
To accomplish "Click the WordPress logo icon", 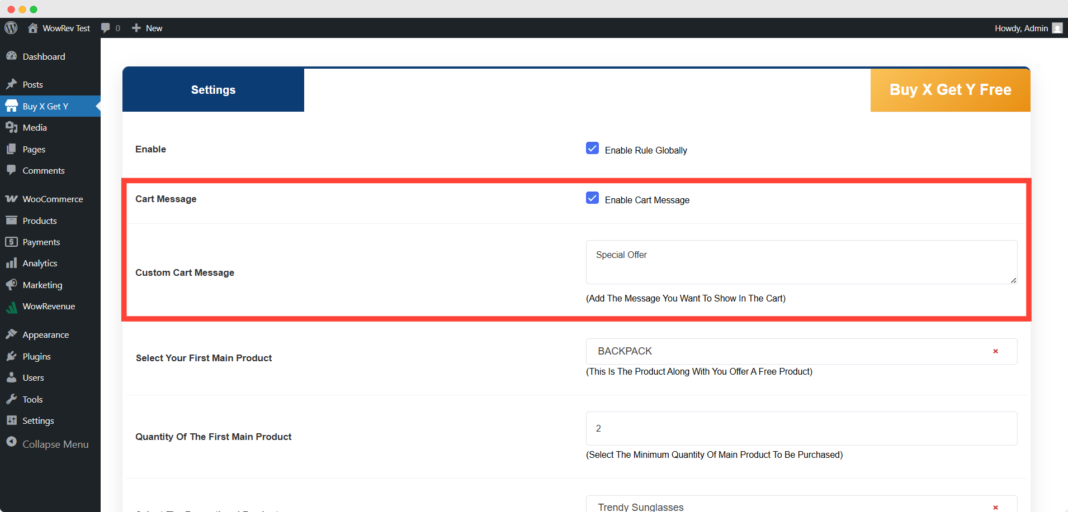I will coord(11,28).
